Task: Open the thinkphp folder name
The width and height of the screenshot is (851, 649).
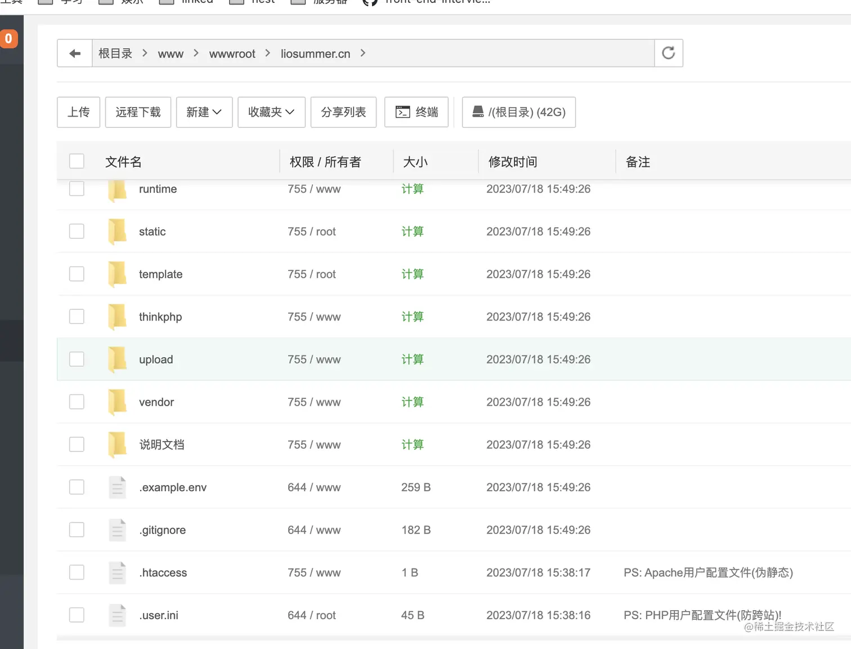Action: 160,317
